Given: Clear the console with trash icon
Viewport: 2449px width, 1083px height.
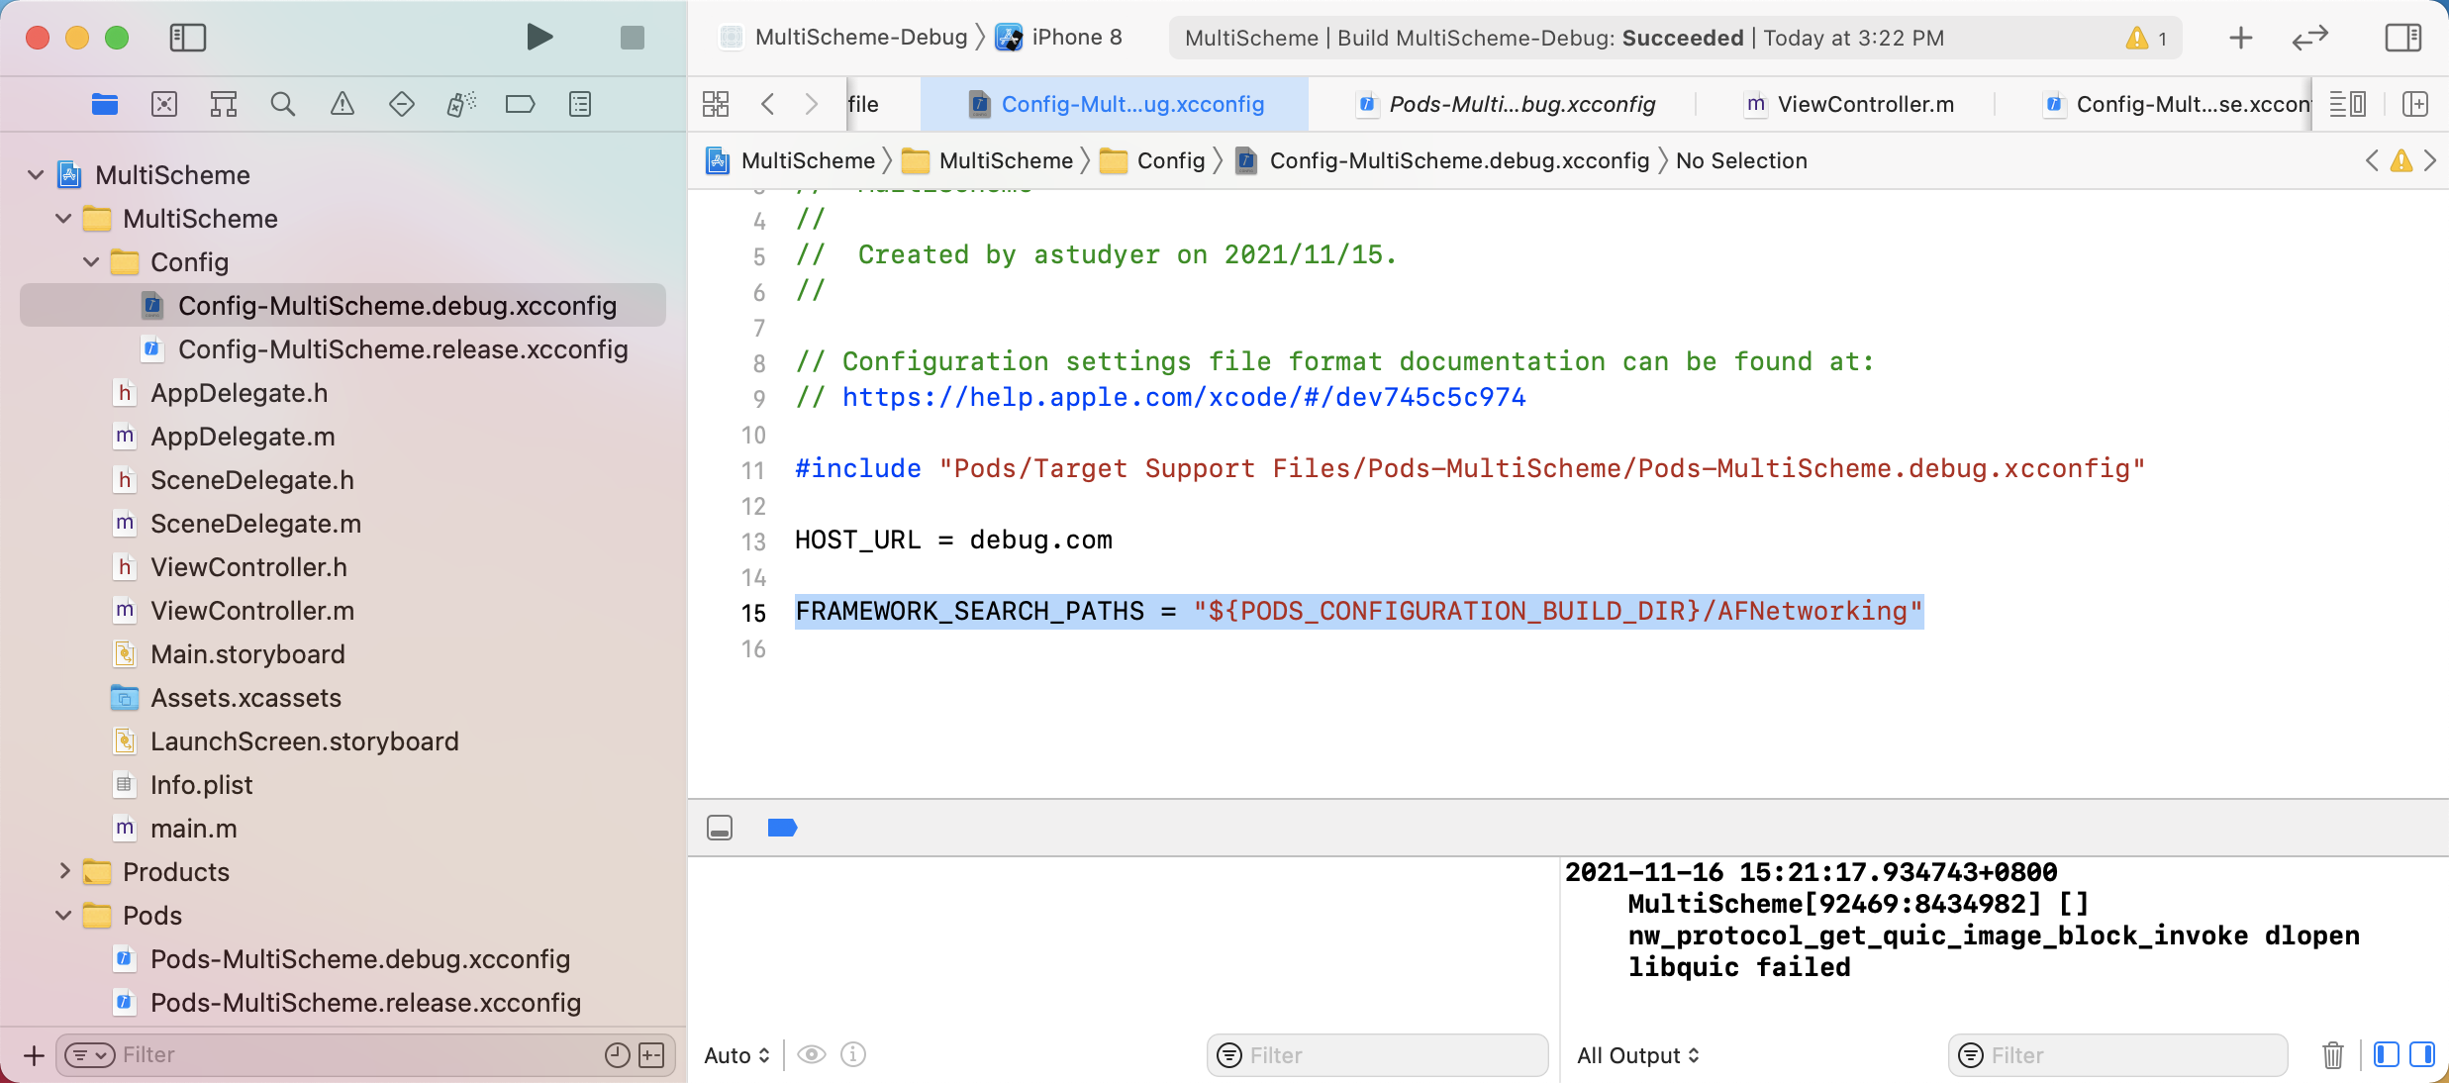Looking at the screenshot, I should [2332, 1055].
